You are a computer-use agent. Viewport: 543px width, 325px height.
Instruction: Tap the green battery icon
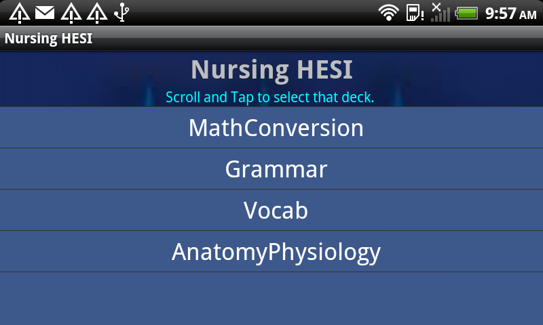pos(467,12)
